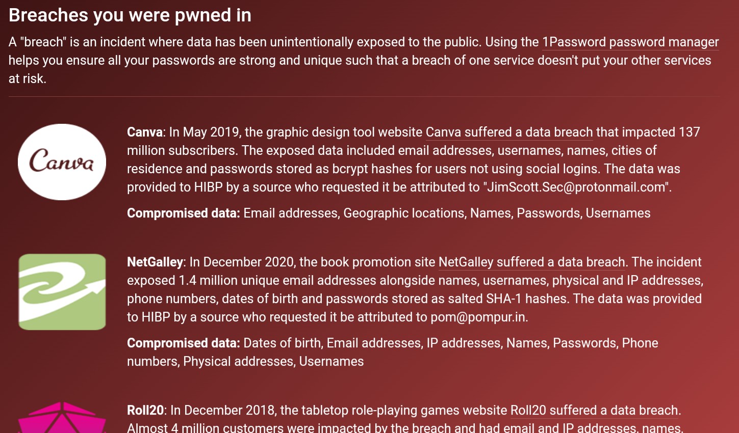
Task: Click the horizontal divider below the intro
Action: (x=364, y=96)
